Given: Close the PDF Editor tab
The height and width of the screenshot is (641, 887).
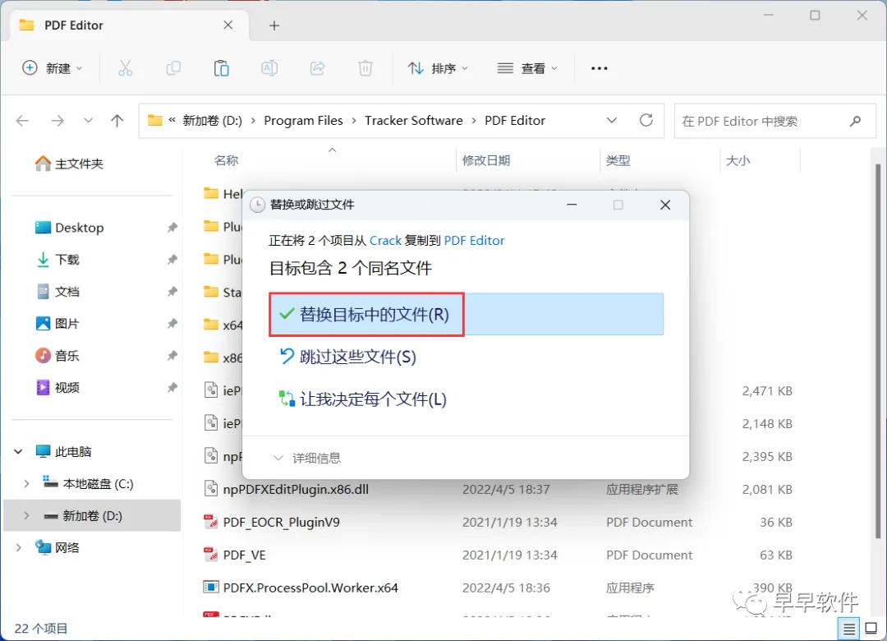Looking at the screenshot, I should click(x=228, y=25).
